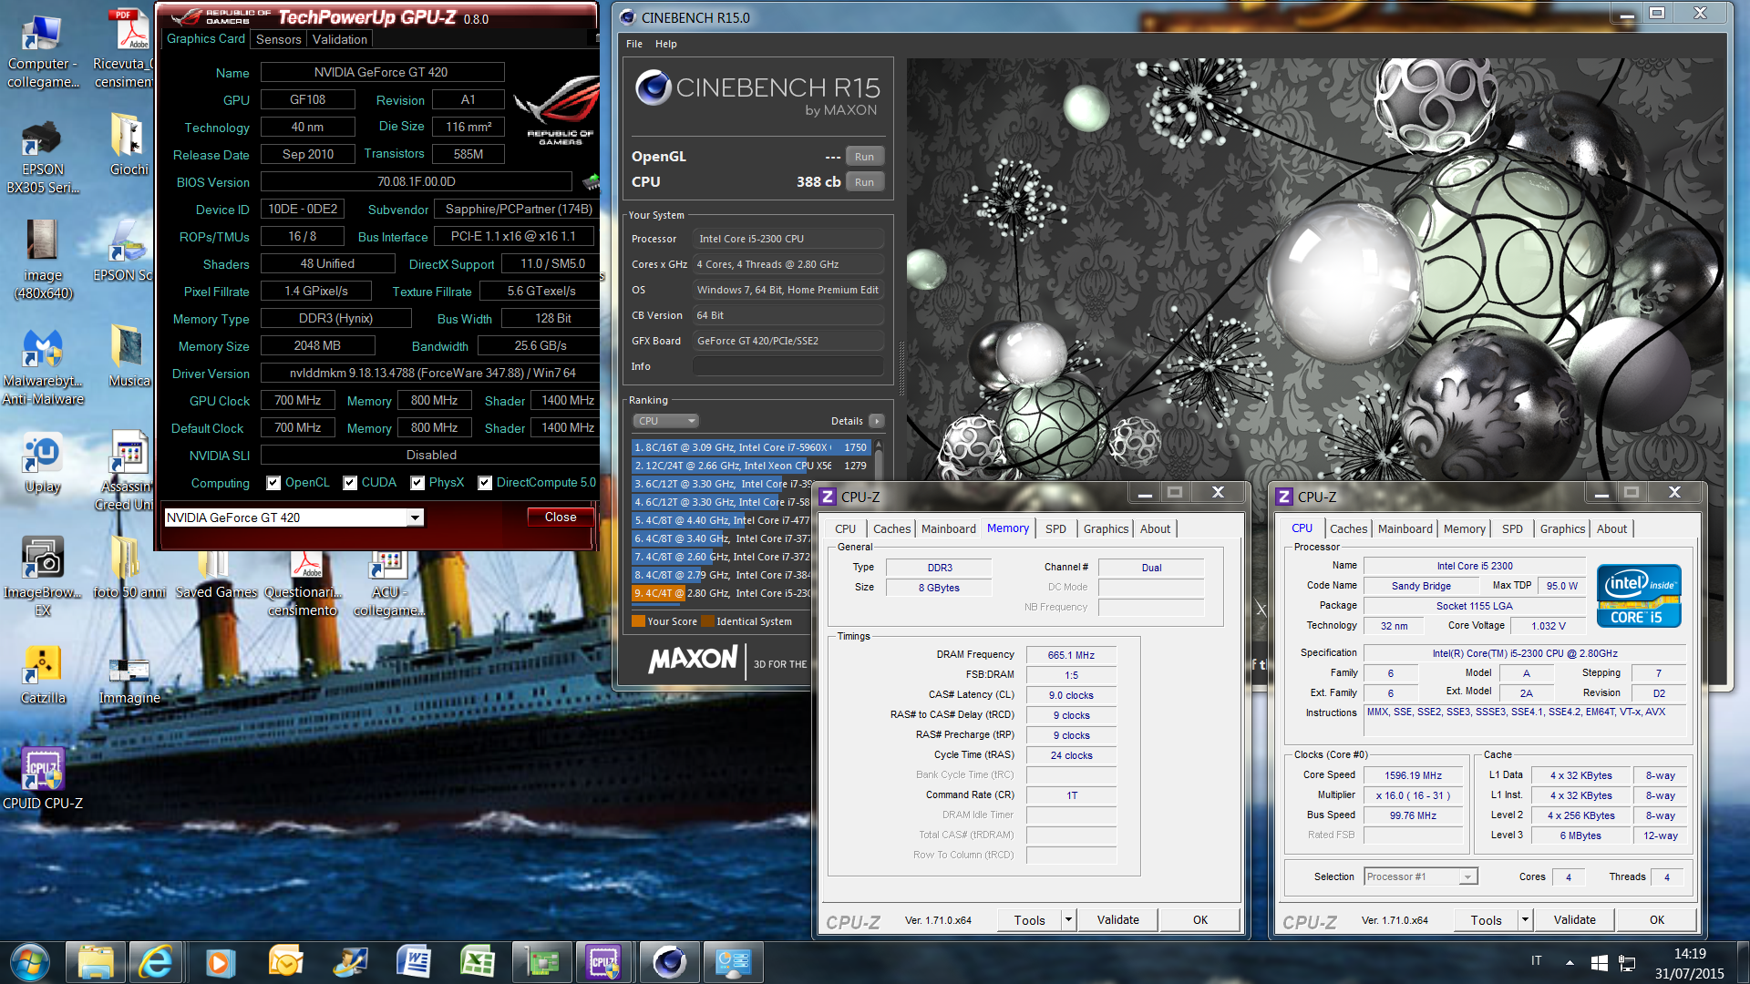Viewport: 1750px width, 984px height.
Task: Click Validate in the right CPU-Z window
Action: (1574, 919)
